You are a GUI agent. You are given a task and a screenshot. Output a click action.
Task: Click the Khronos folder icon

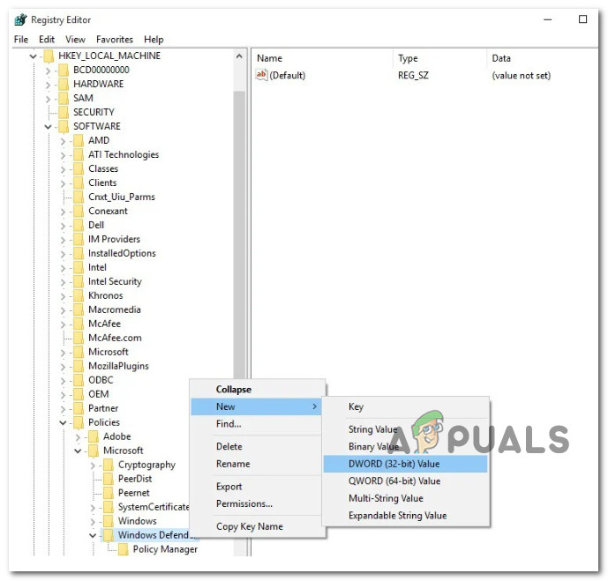click(x=79, y=295)
